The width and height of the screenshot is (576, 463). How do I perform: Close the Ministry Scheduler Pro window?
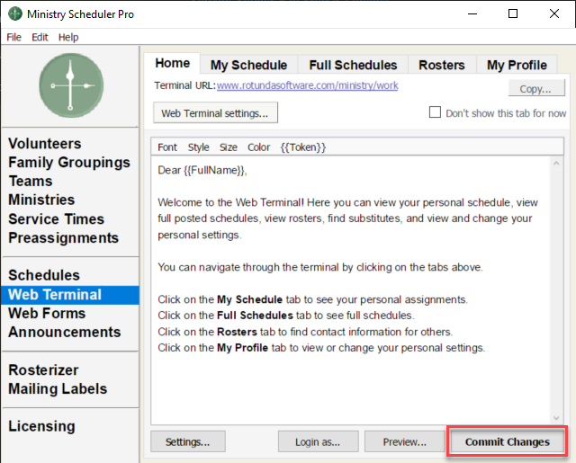coord(554,14)
